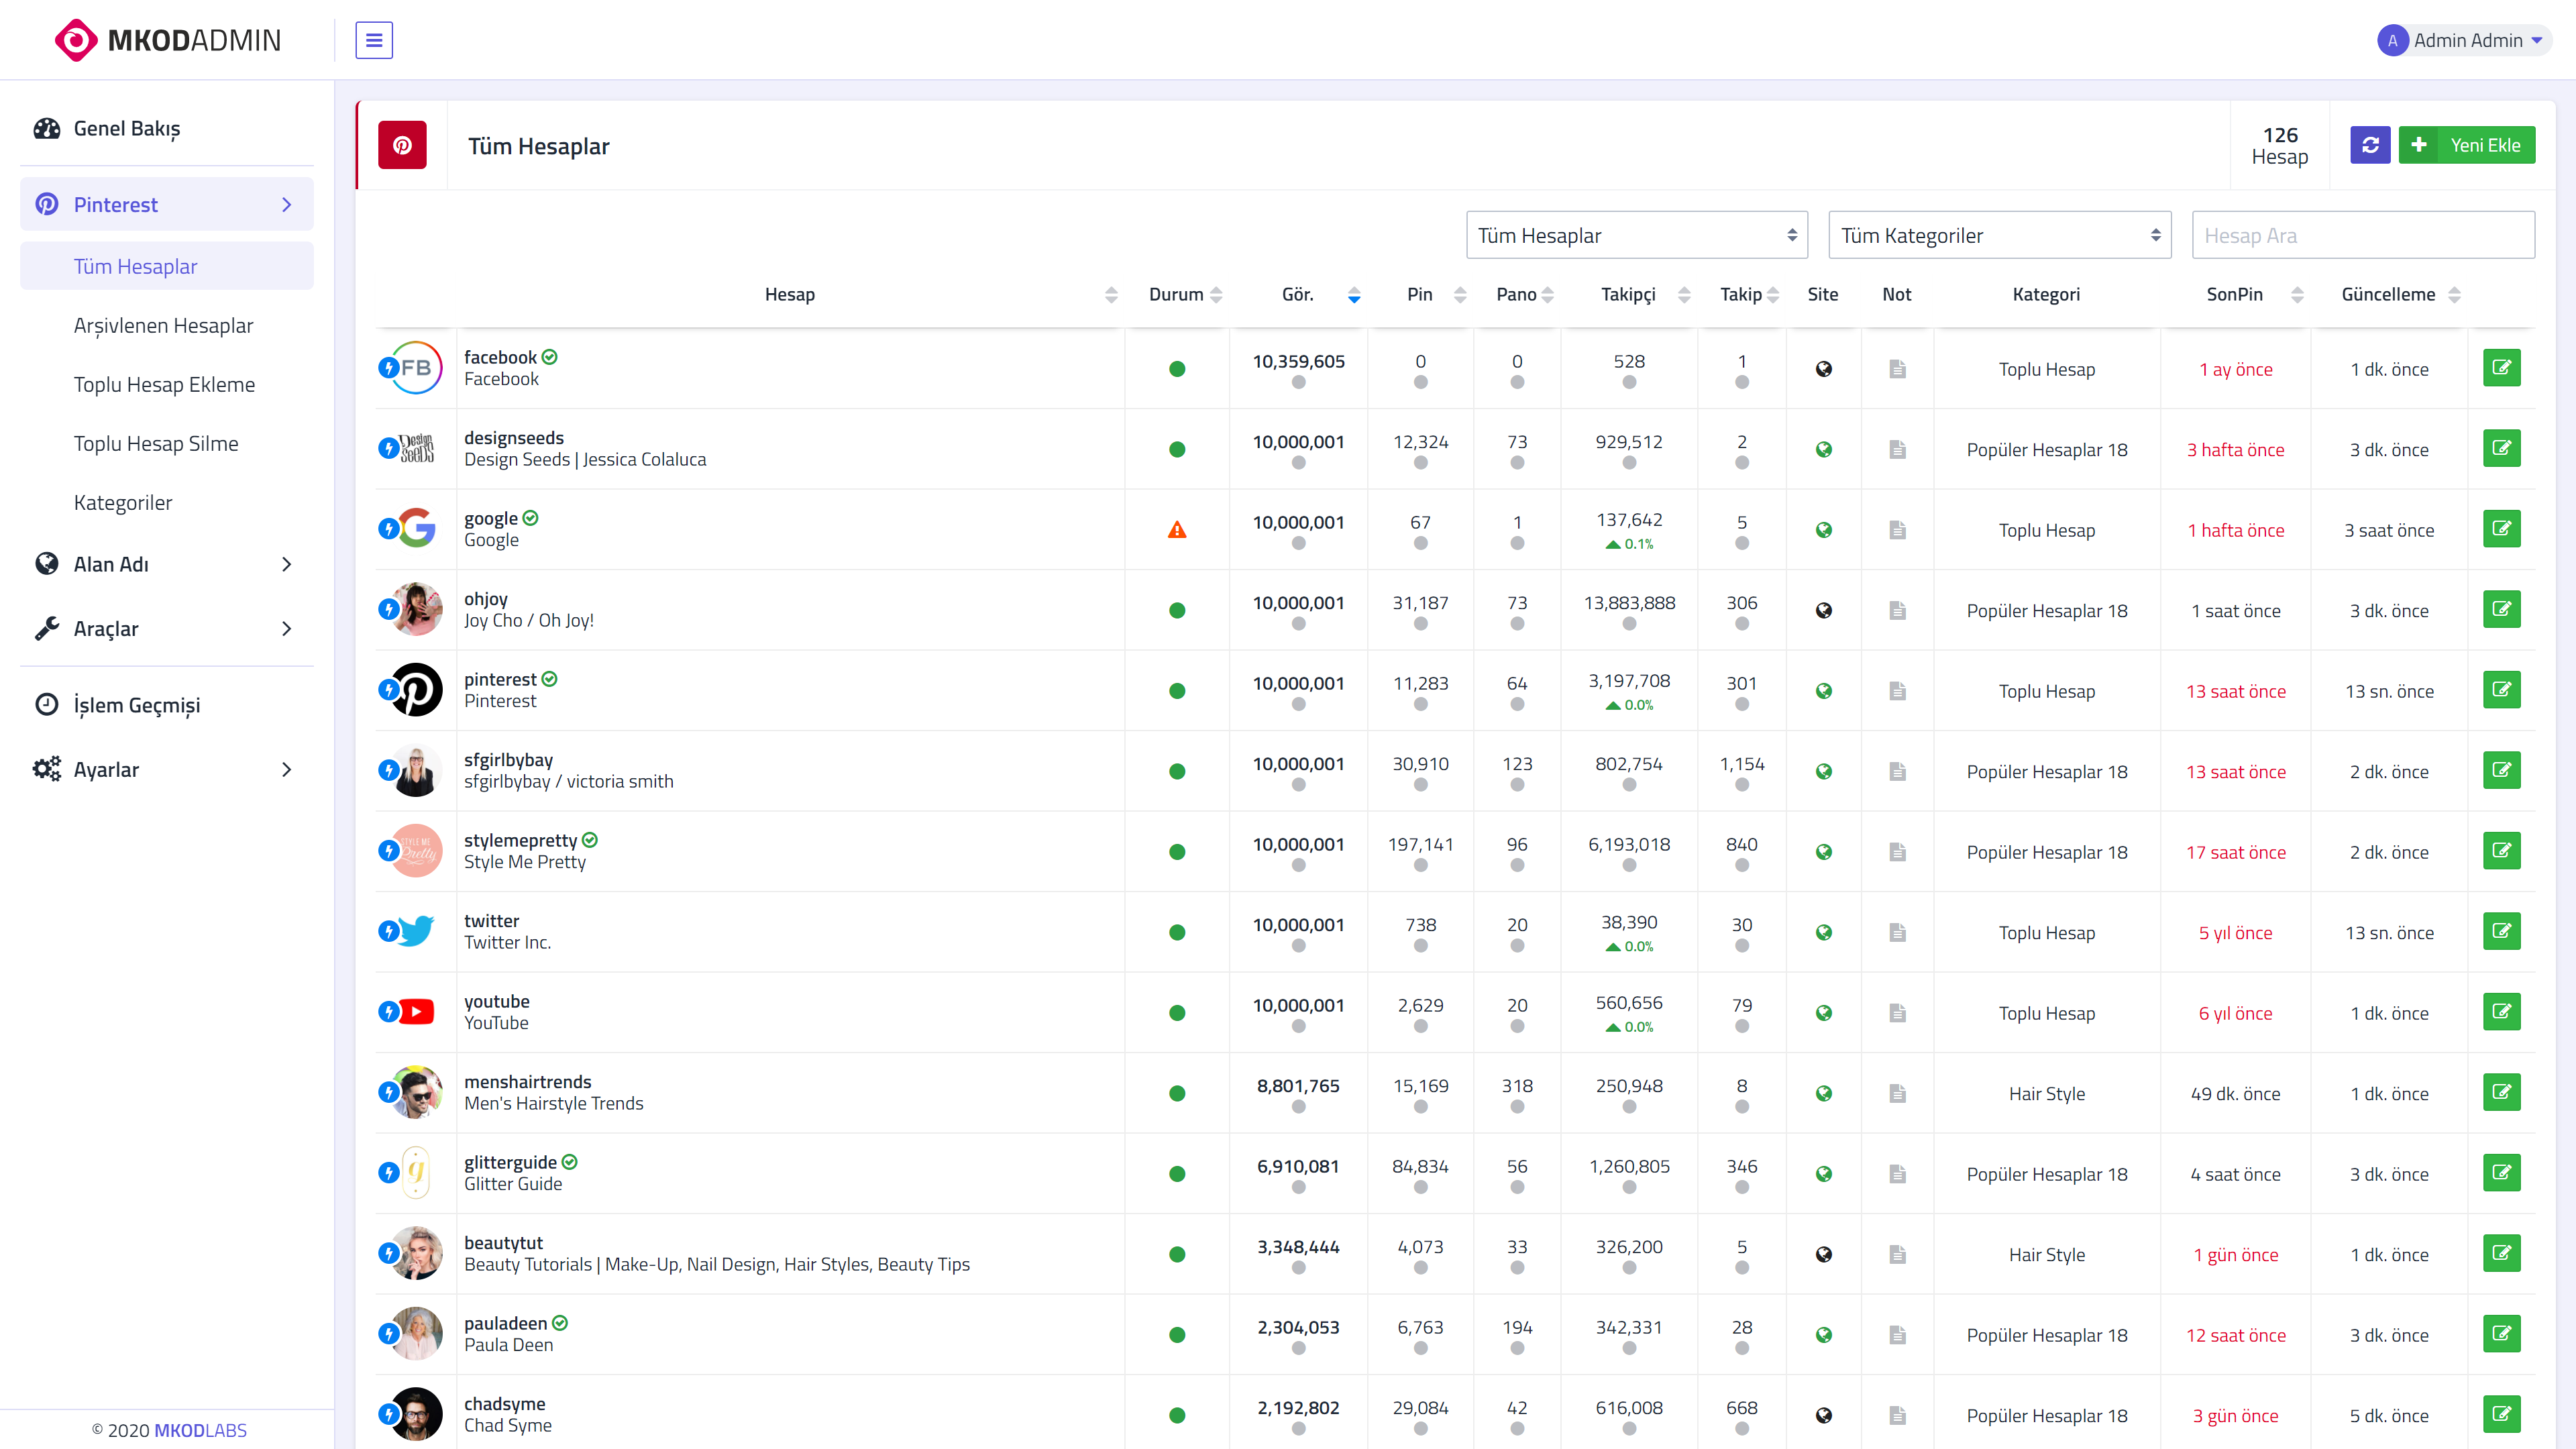The image size is (2576, 1449).
Task: Click the hamburger menu toggle icon
Action: pos(374,40)
